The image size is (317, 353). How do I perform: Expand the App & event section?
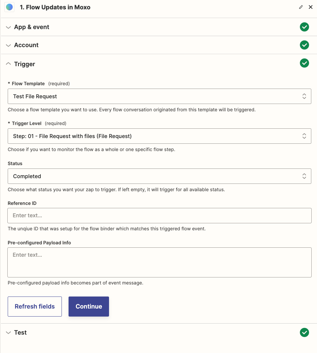(x=8, y=27)
